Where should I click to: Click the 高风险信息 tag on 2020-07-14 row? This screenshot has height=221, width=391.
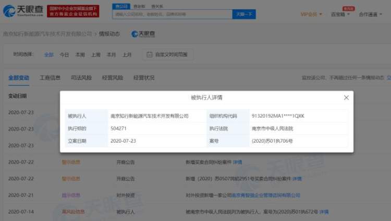pos(73,212)
